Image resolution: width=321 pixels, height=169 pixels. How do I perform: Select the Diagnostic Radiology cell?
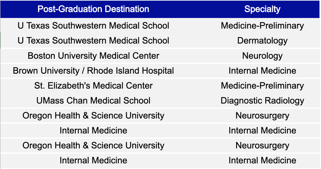262,101
